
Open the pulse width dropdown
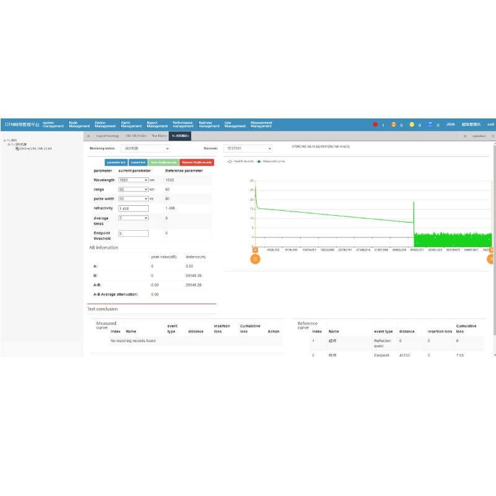point(133,199)
